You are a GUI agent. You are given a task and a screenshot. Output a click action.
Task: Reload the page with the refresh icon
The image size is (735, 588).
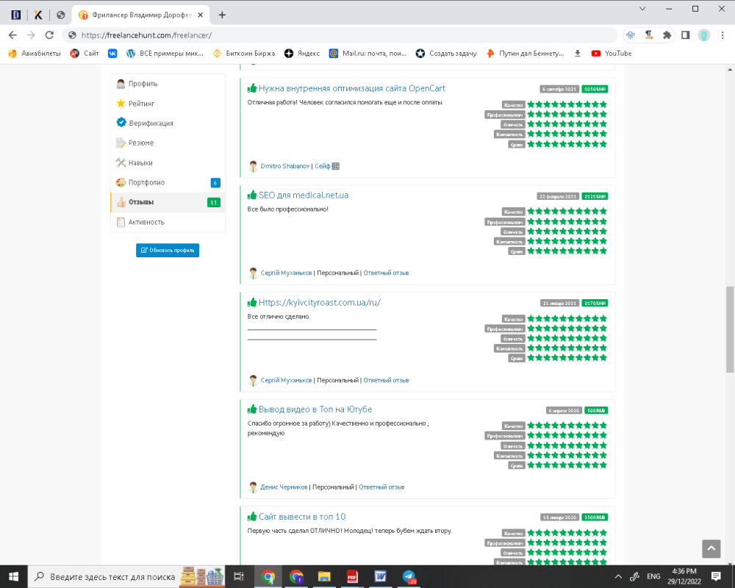point(50,35)
